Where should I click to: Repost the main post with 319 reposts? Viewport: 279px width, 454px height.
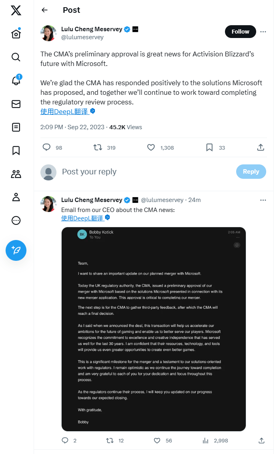(x=98, y=148)
